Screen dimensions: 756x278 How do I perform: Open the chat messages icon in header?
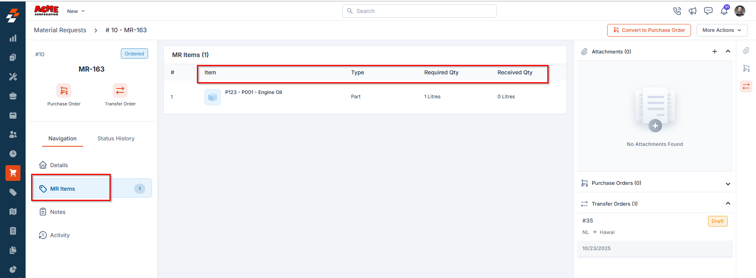[708, 11]
